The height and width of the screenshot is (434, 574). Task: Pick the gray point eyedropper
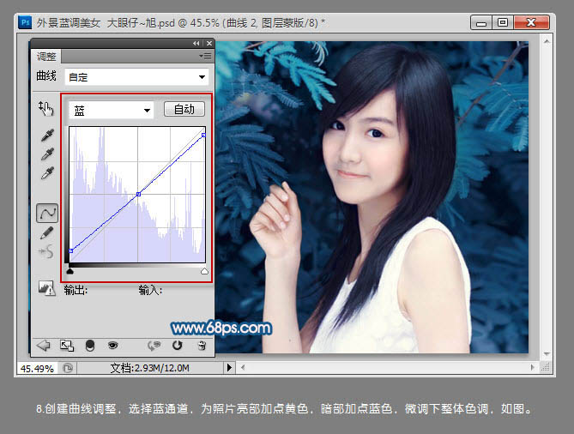click(47, 154)
